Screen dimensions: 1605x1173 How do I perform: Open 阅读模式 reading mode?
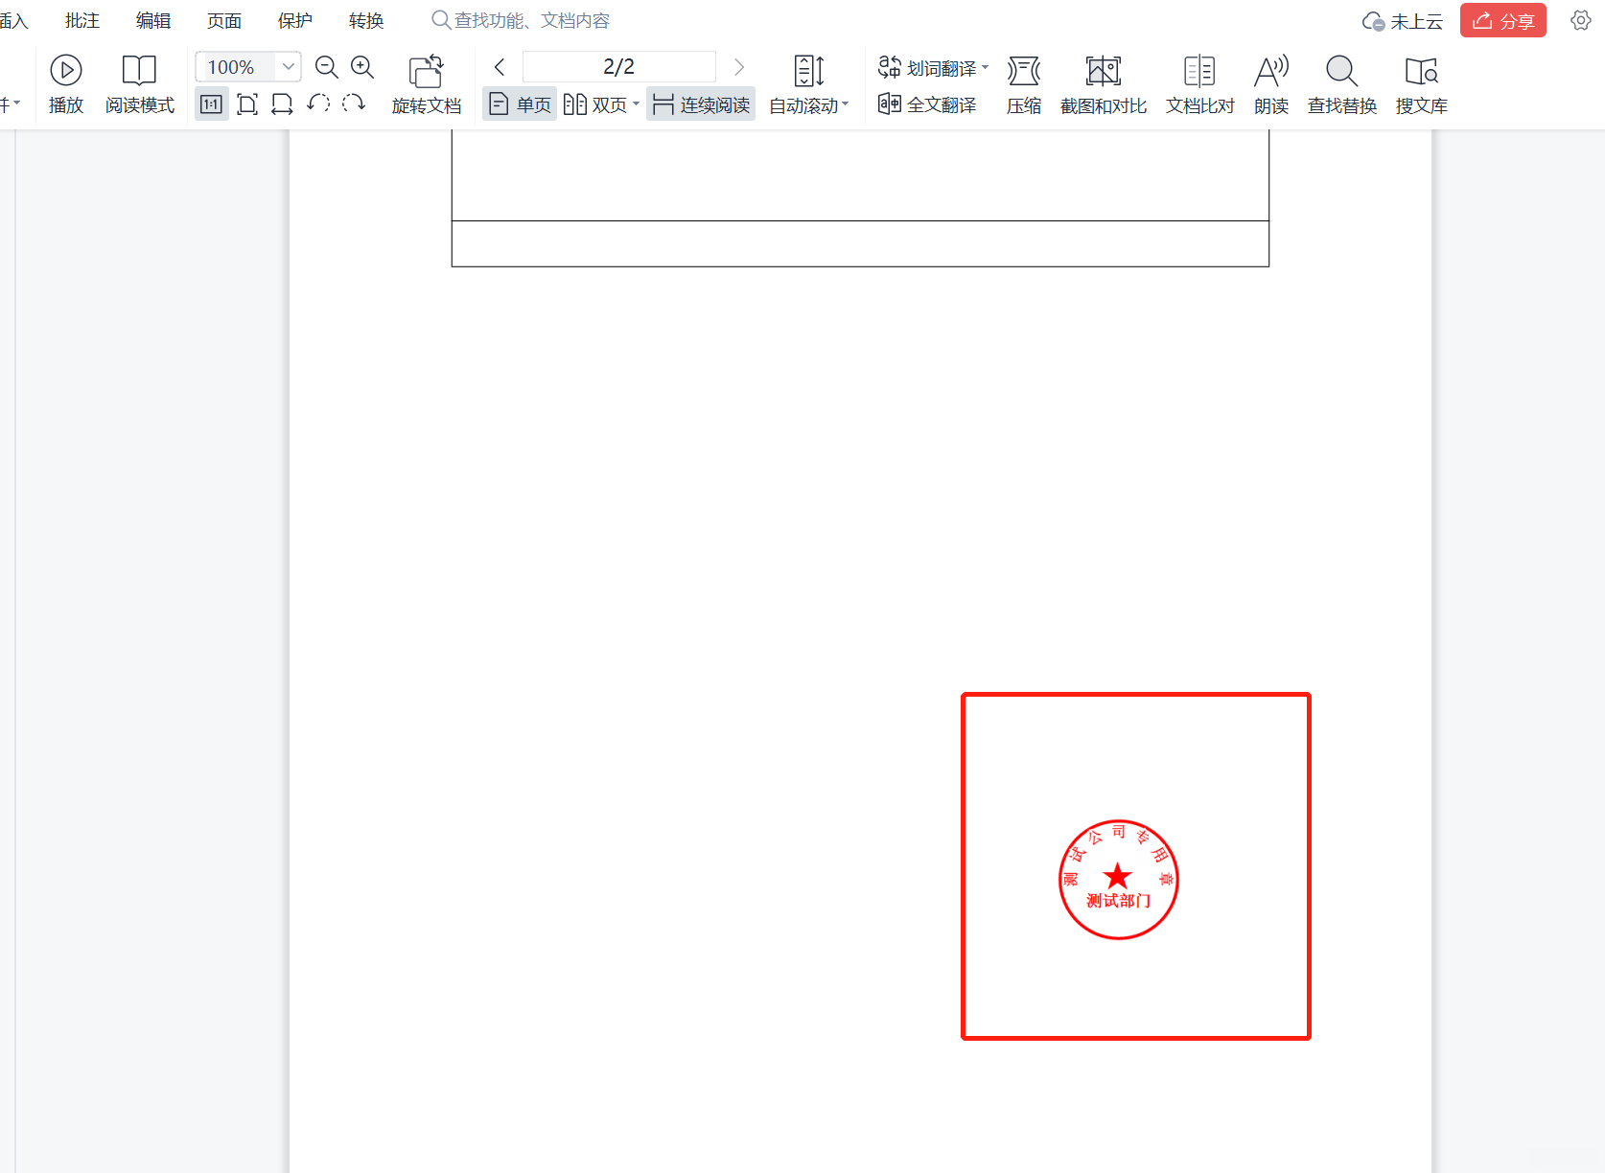click(x=139, y=84)
